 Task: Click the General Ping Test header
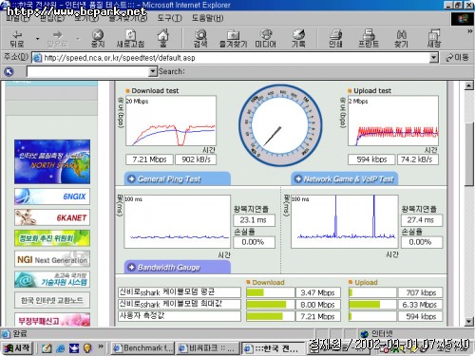178,178
